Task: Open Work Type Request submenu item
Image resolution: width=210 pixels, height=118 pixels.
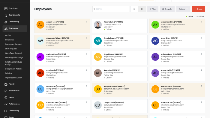Action: pyautogui.click(x=13, y=53)
